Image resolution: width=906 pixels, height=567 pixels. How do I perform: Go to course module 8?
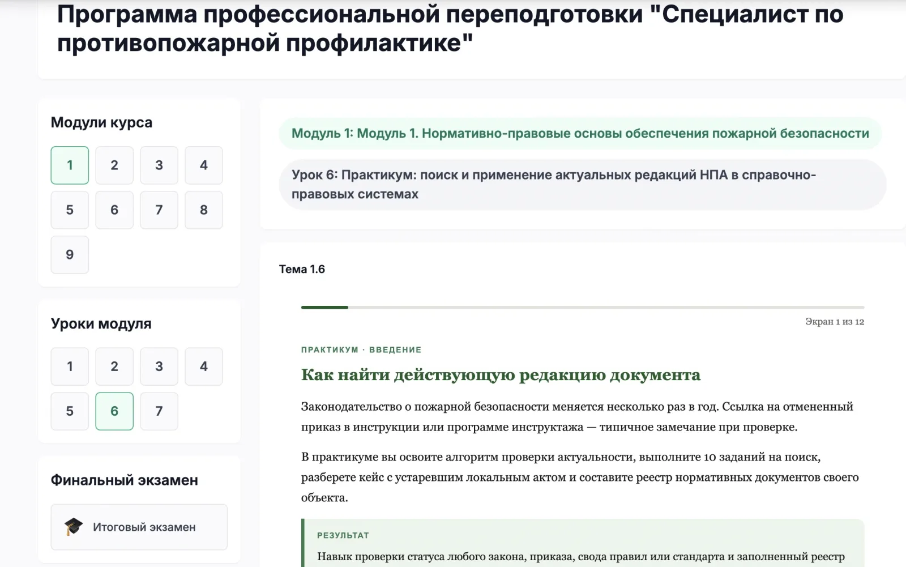(204, 210)
